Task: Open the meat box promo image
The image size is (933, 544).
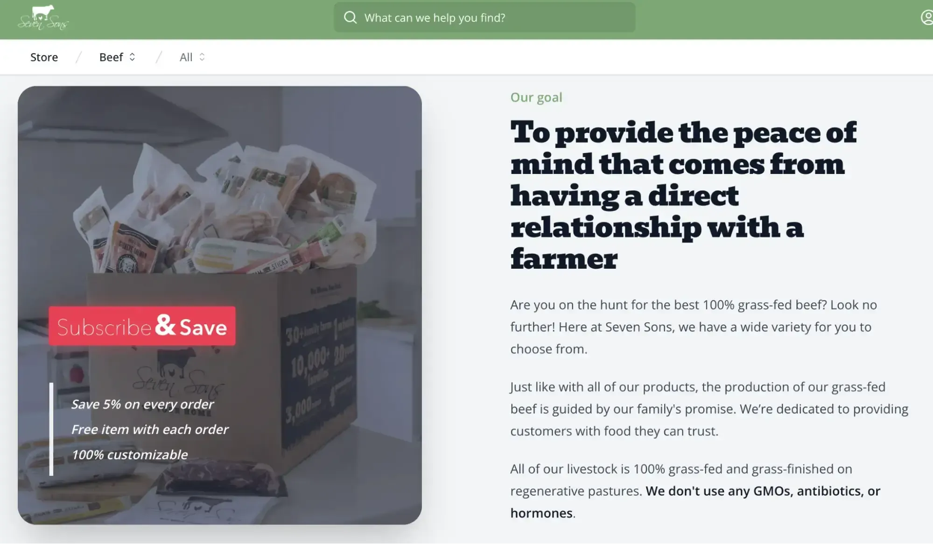Action: 219,305
